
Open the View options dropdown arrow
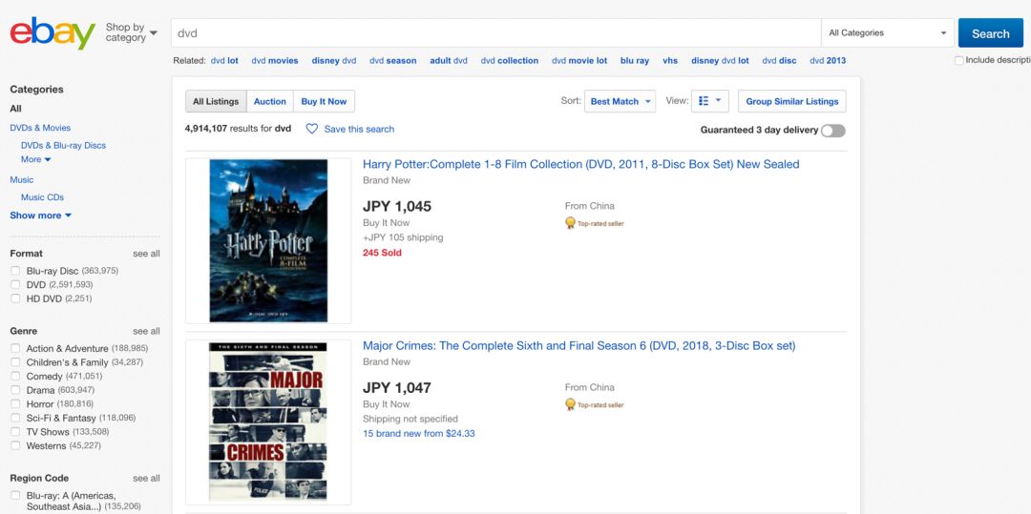coord(718,100)
